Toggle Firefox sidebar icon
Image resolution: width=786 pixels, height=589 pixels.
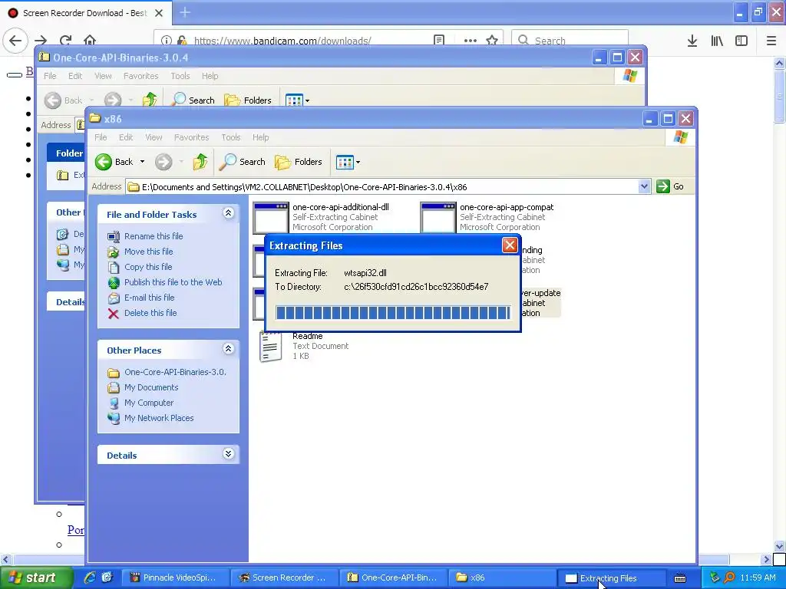(x=741, y=41)
